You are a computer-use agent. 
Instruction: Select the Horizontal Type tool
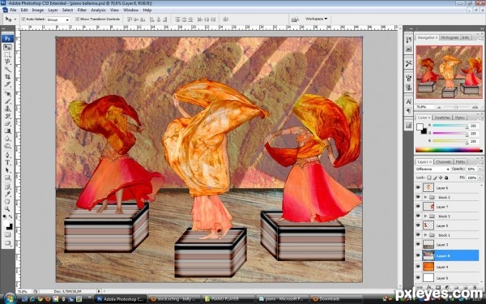(x=8, y=163)
